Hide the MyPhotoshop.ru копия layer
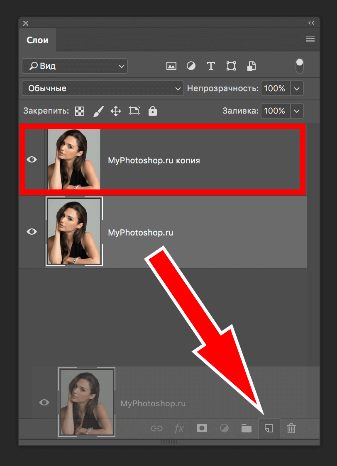 point(32,160)
